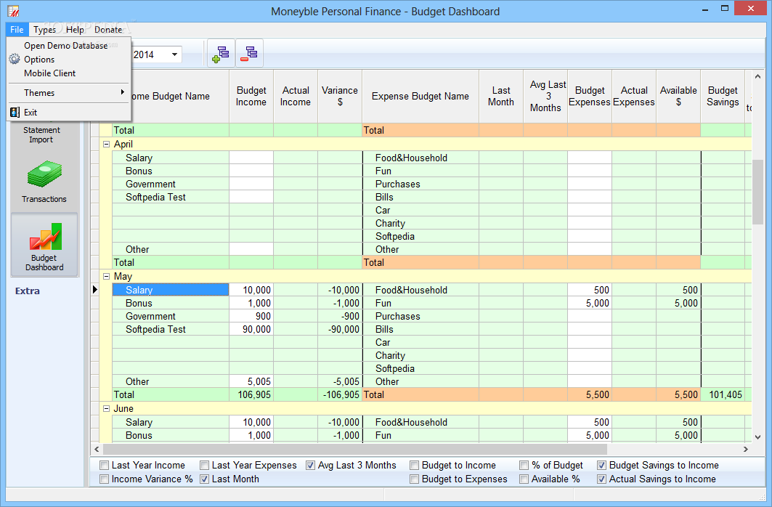Click the Budget Expenses column header
The width and height of the screenshot is (772, 507).
click(590, 97)
